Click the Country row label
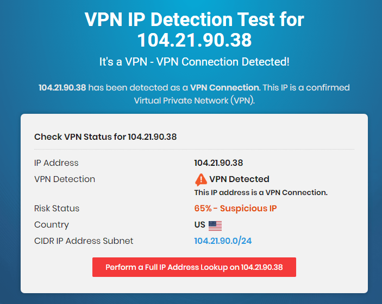 52,225
